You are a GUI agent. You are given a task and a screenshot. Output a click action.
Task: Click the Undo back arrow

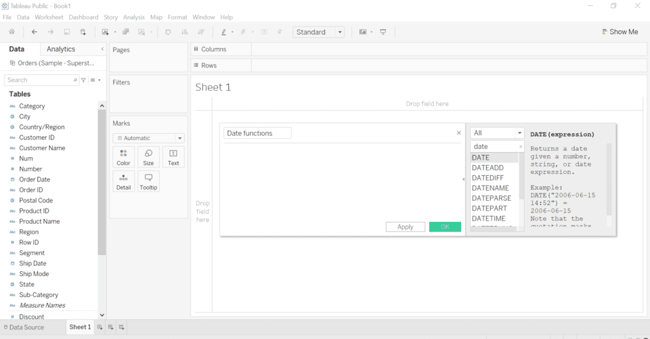35,32
